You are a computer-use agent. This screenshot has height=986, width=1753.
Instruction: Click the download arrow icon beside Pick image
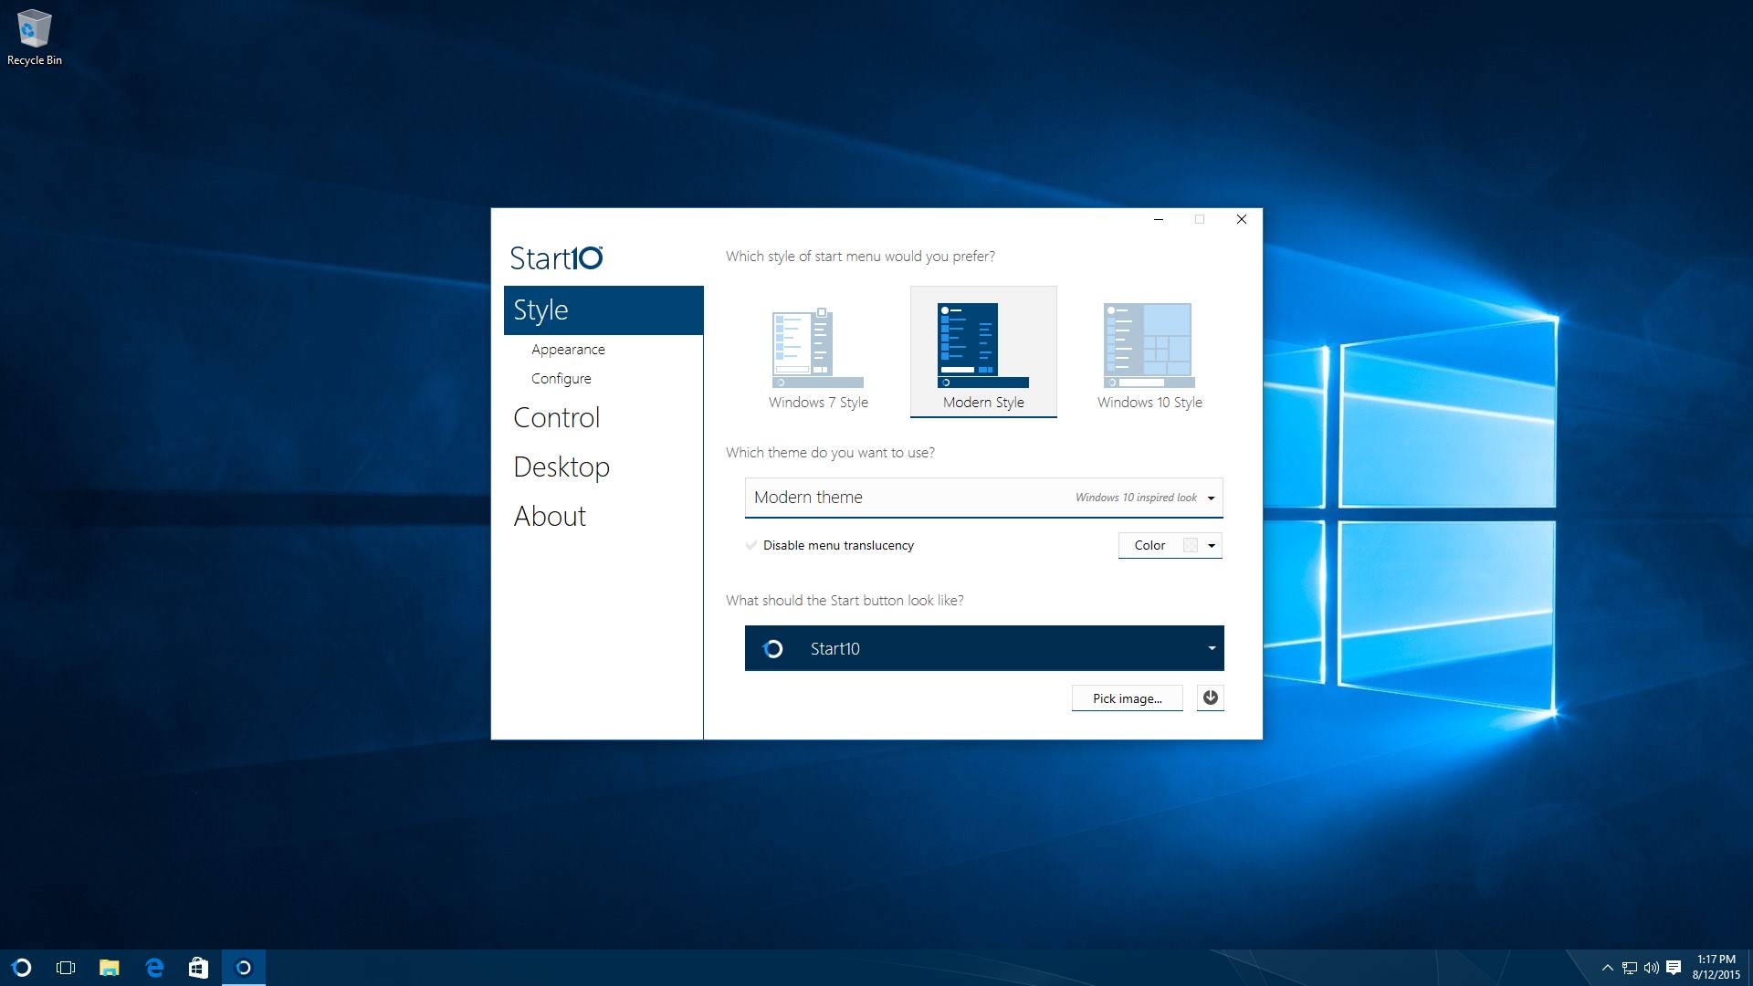coord(1210,698)
